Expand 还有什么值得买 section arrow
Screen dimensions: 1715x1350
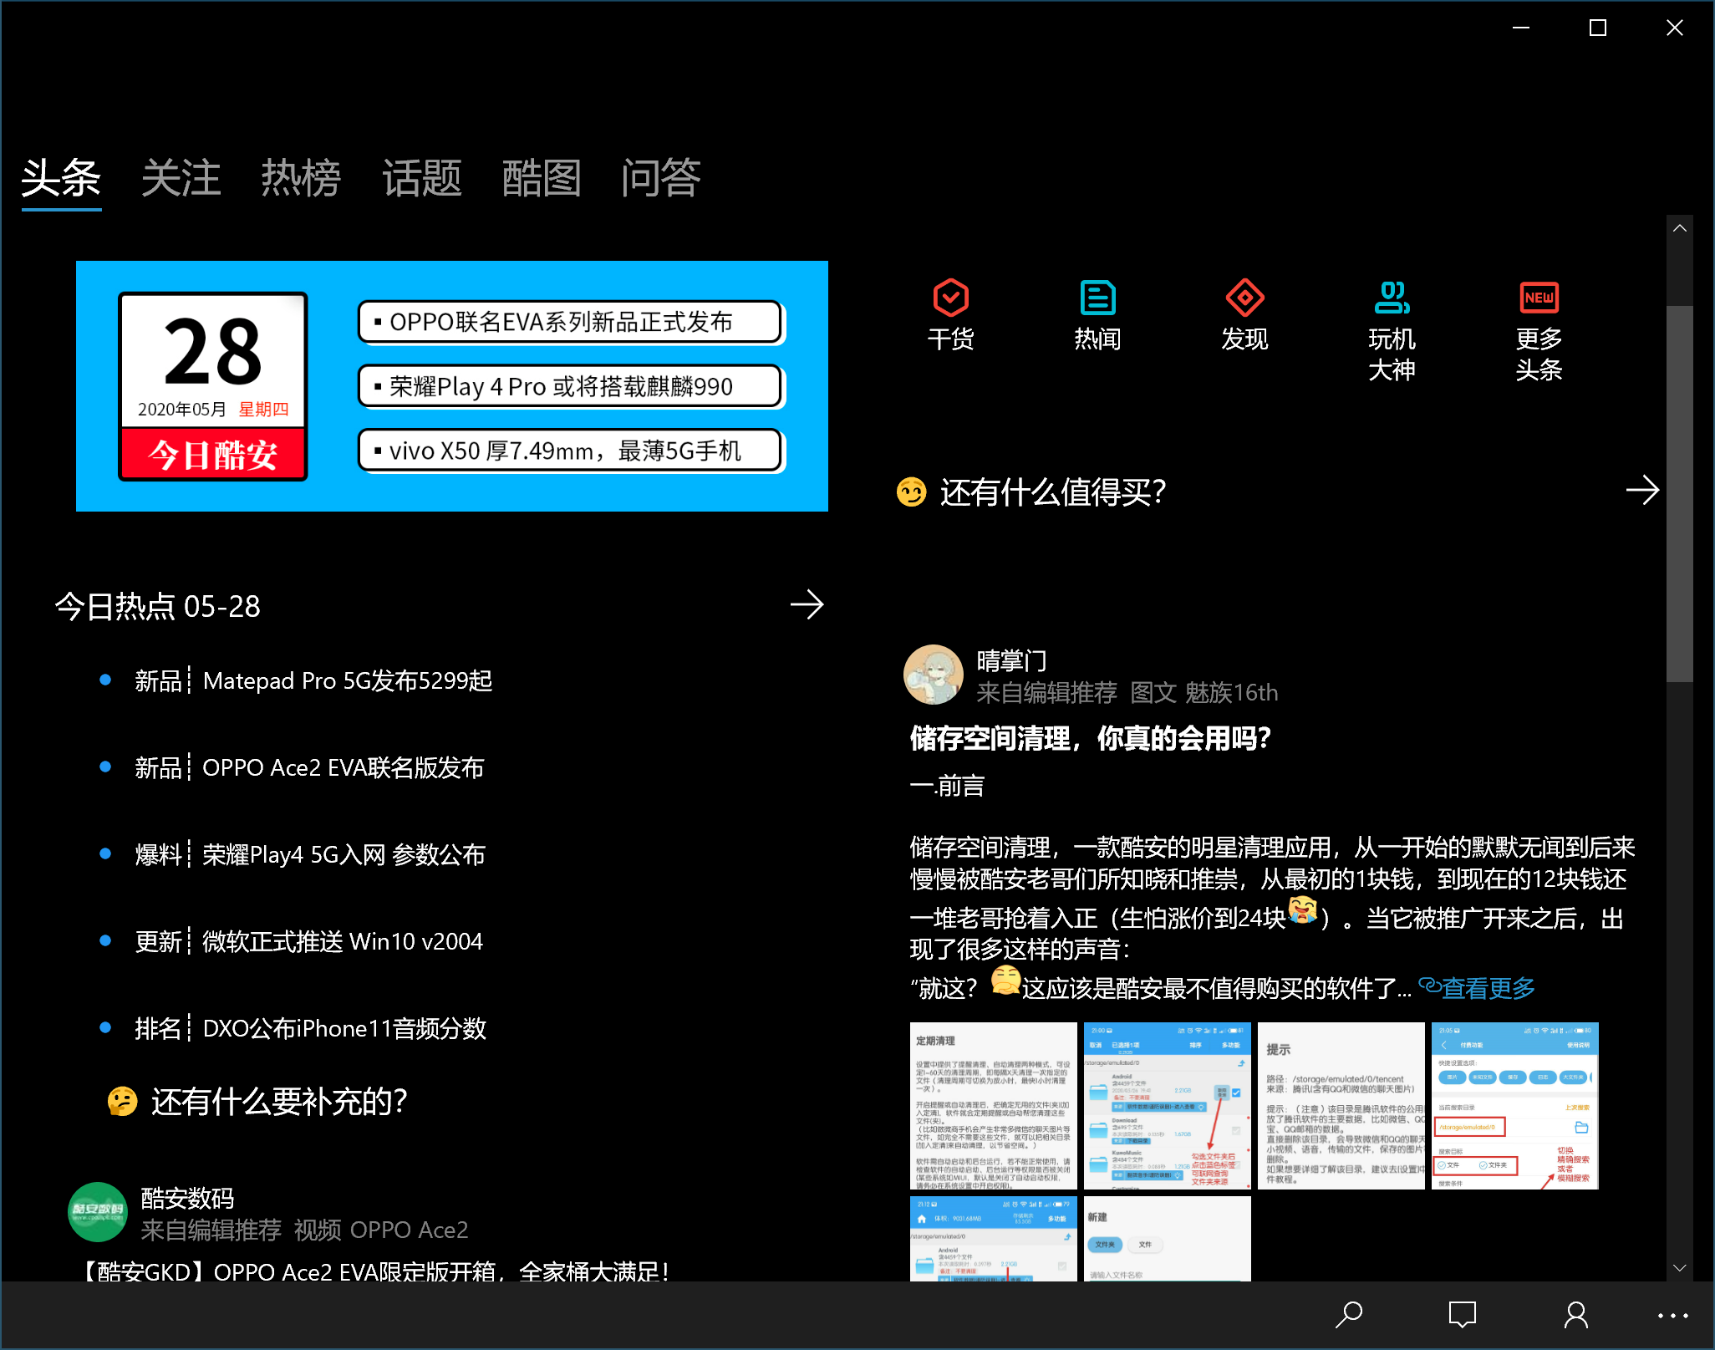(1641, 491)
